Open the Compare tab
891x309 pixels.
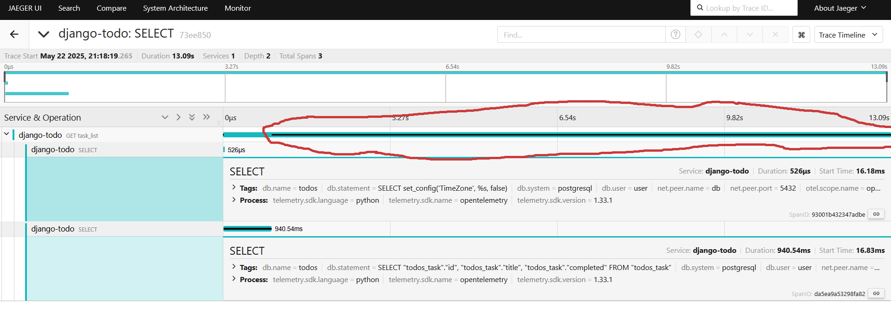coord(111,8)
